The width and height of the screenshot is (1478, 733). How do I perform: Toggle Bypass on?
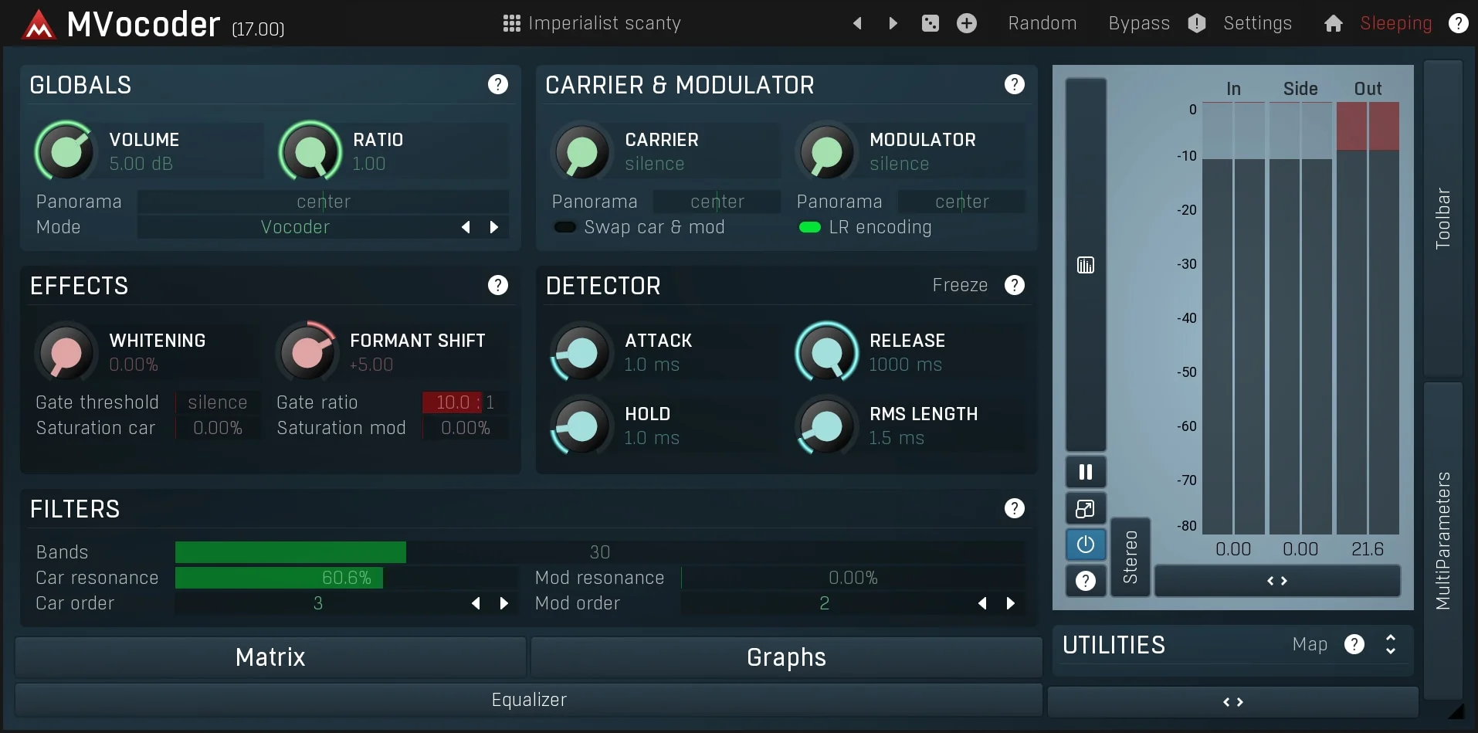(1138, 23)
